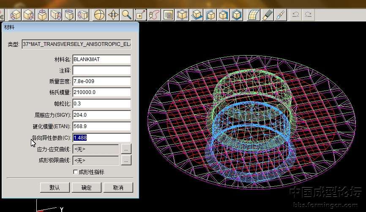Screen dimensions: 366x212
Task: Click the 杨氏模量 field showing 210000.0
Action: click(101, 92)
